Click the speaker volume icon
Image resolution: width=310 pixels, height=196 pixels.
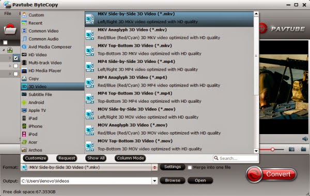(x=305, y=139)
